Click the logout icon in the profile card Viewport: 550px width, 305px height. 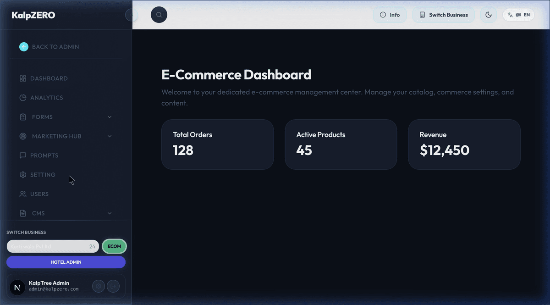tap(113, 286)
